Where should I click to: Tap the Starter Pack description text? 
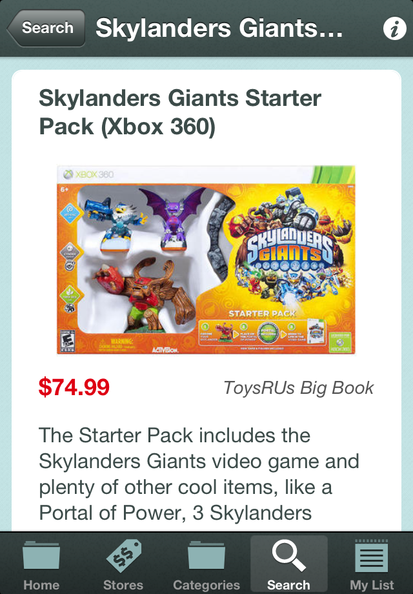coord(199,474)
